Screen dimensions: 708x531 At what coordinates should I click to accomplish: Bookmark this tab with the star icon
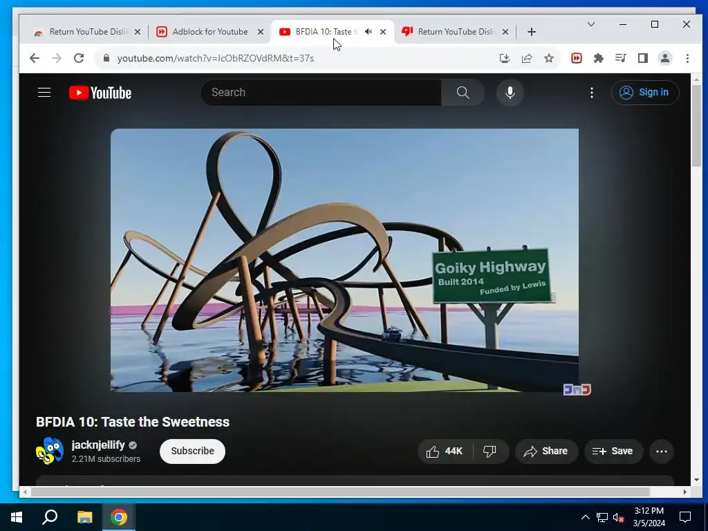click(x=548, y=58)
